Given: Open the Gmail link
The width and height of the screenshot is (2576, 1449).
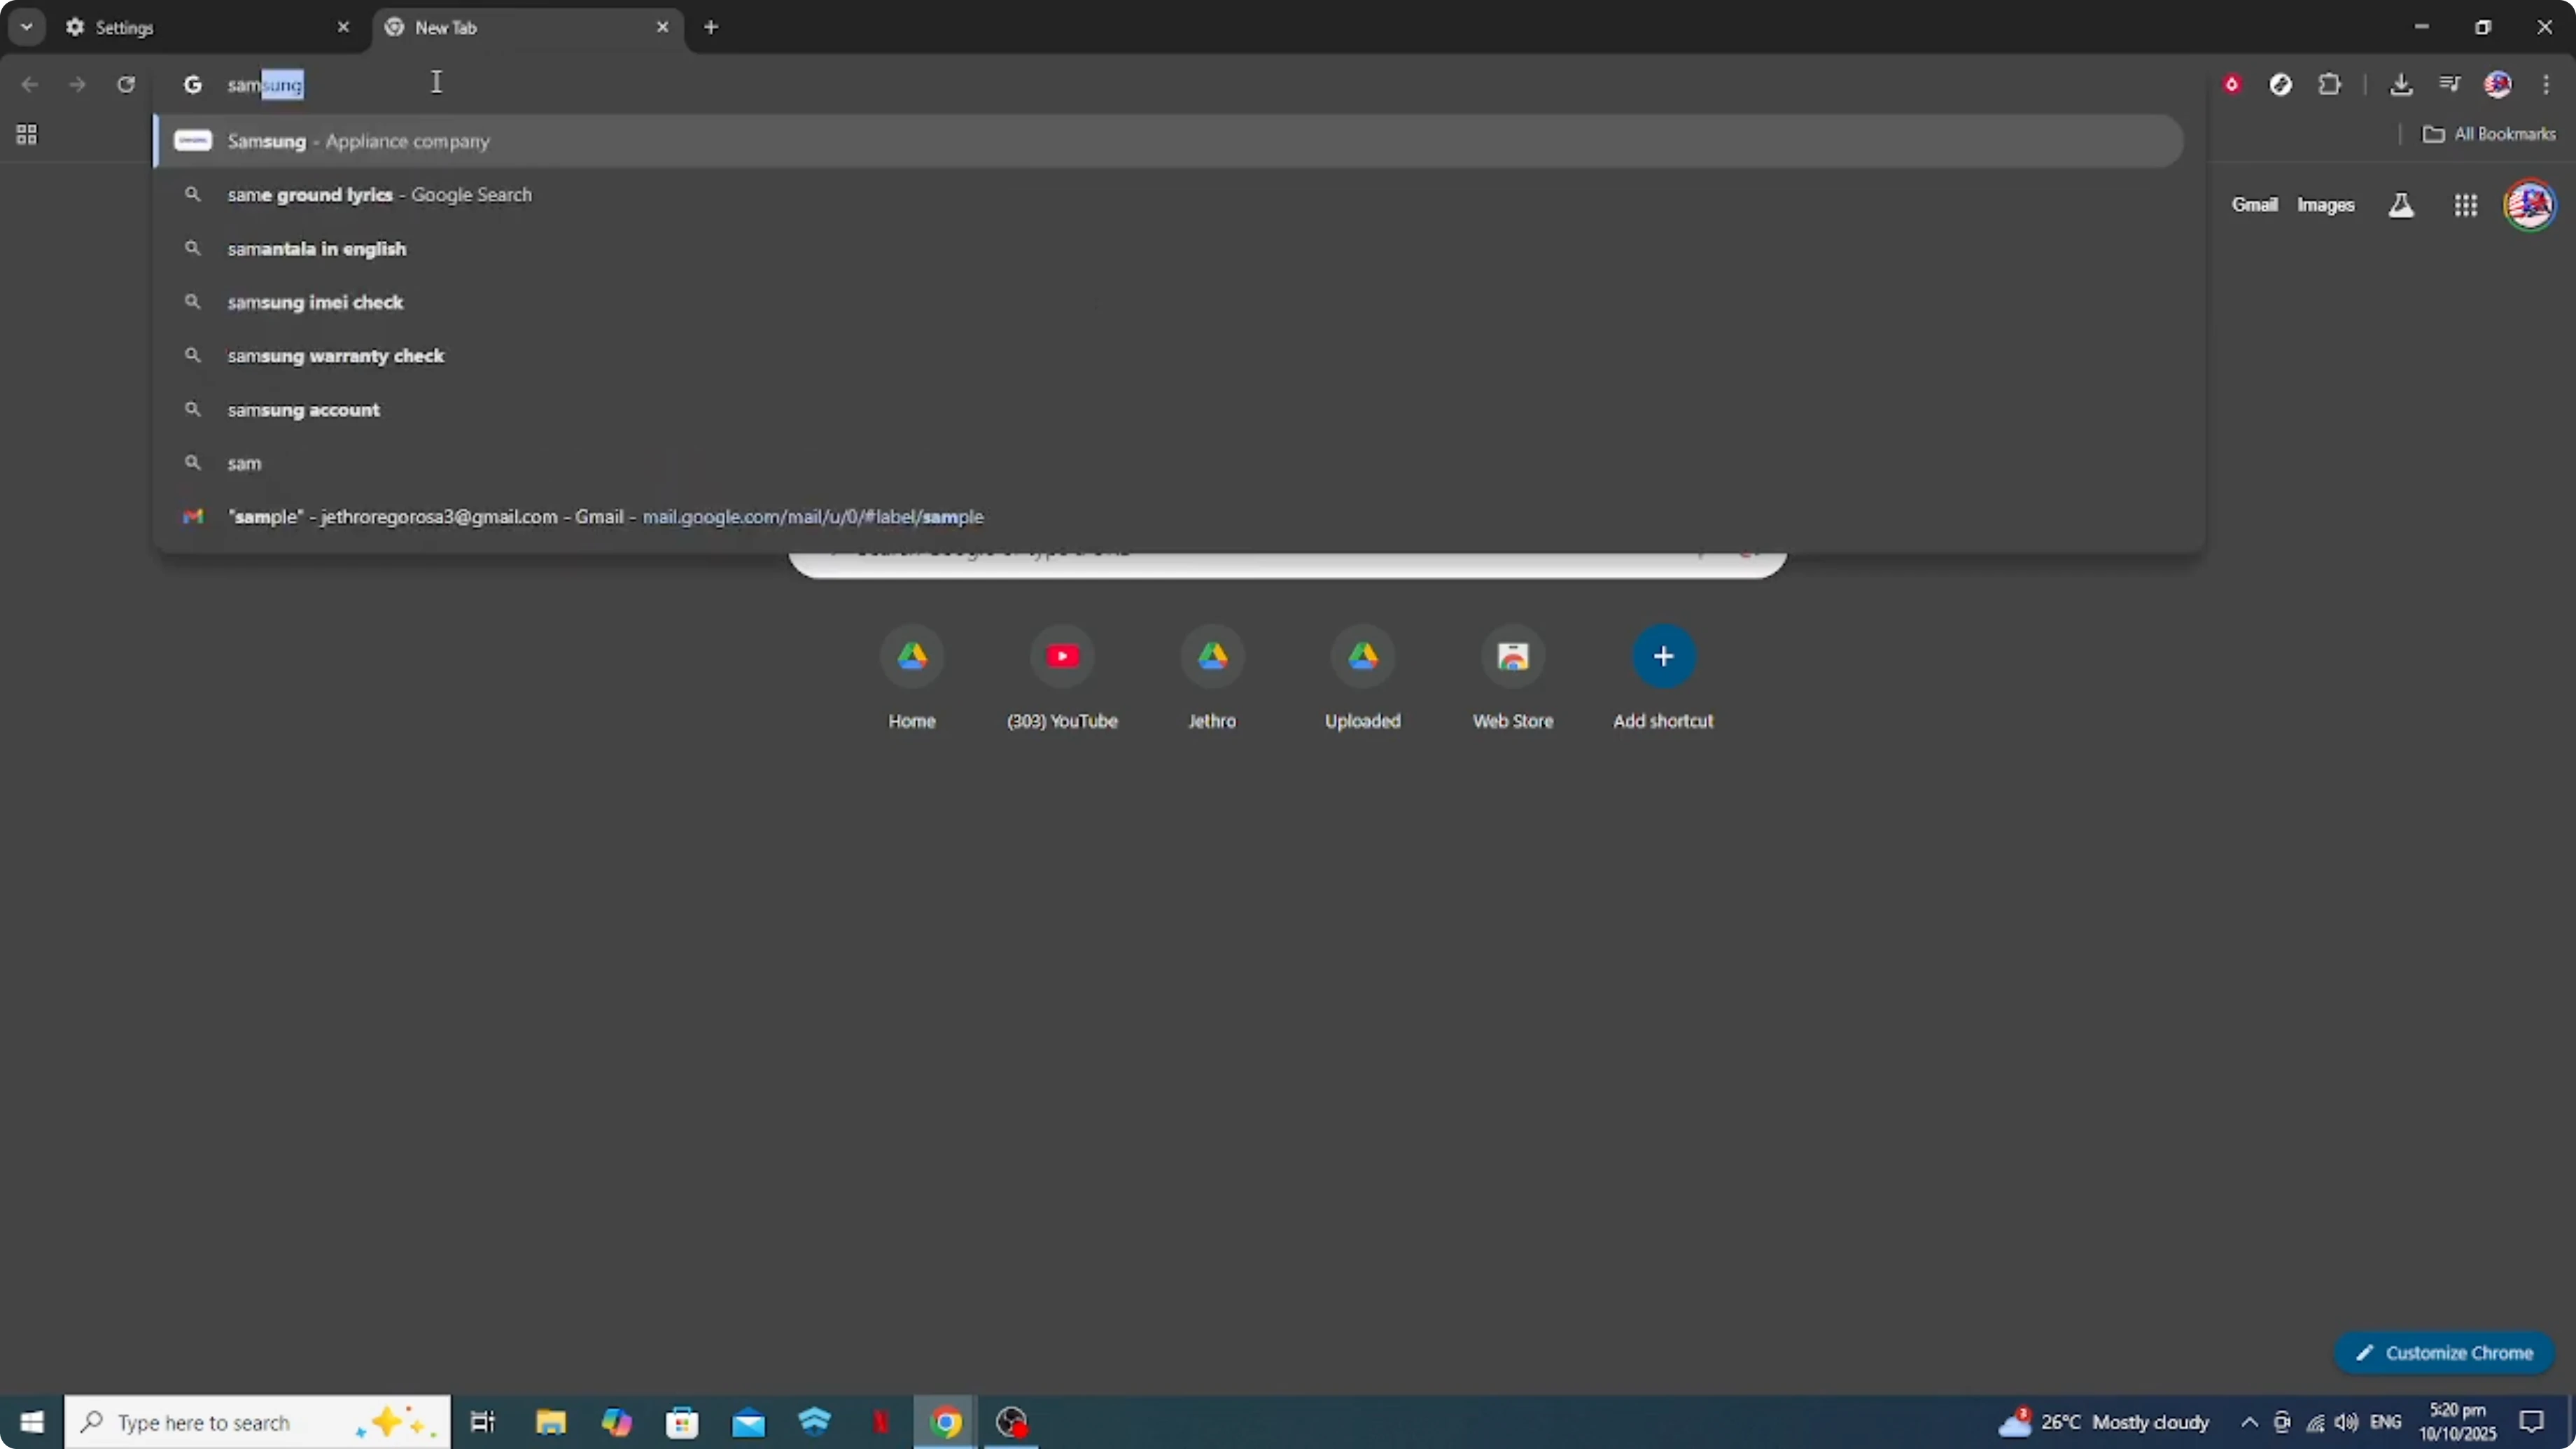Looking at the screenshot, I should pyautogui.click(x=2254, y=205).
